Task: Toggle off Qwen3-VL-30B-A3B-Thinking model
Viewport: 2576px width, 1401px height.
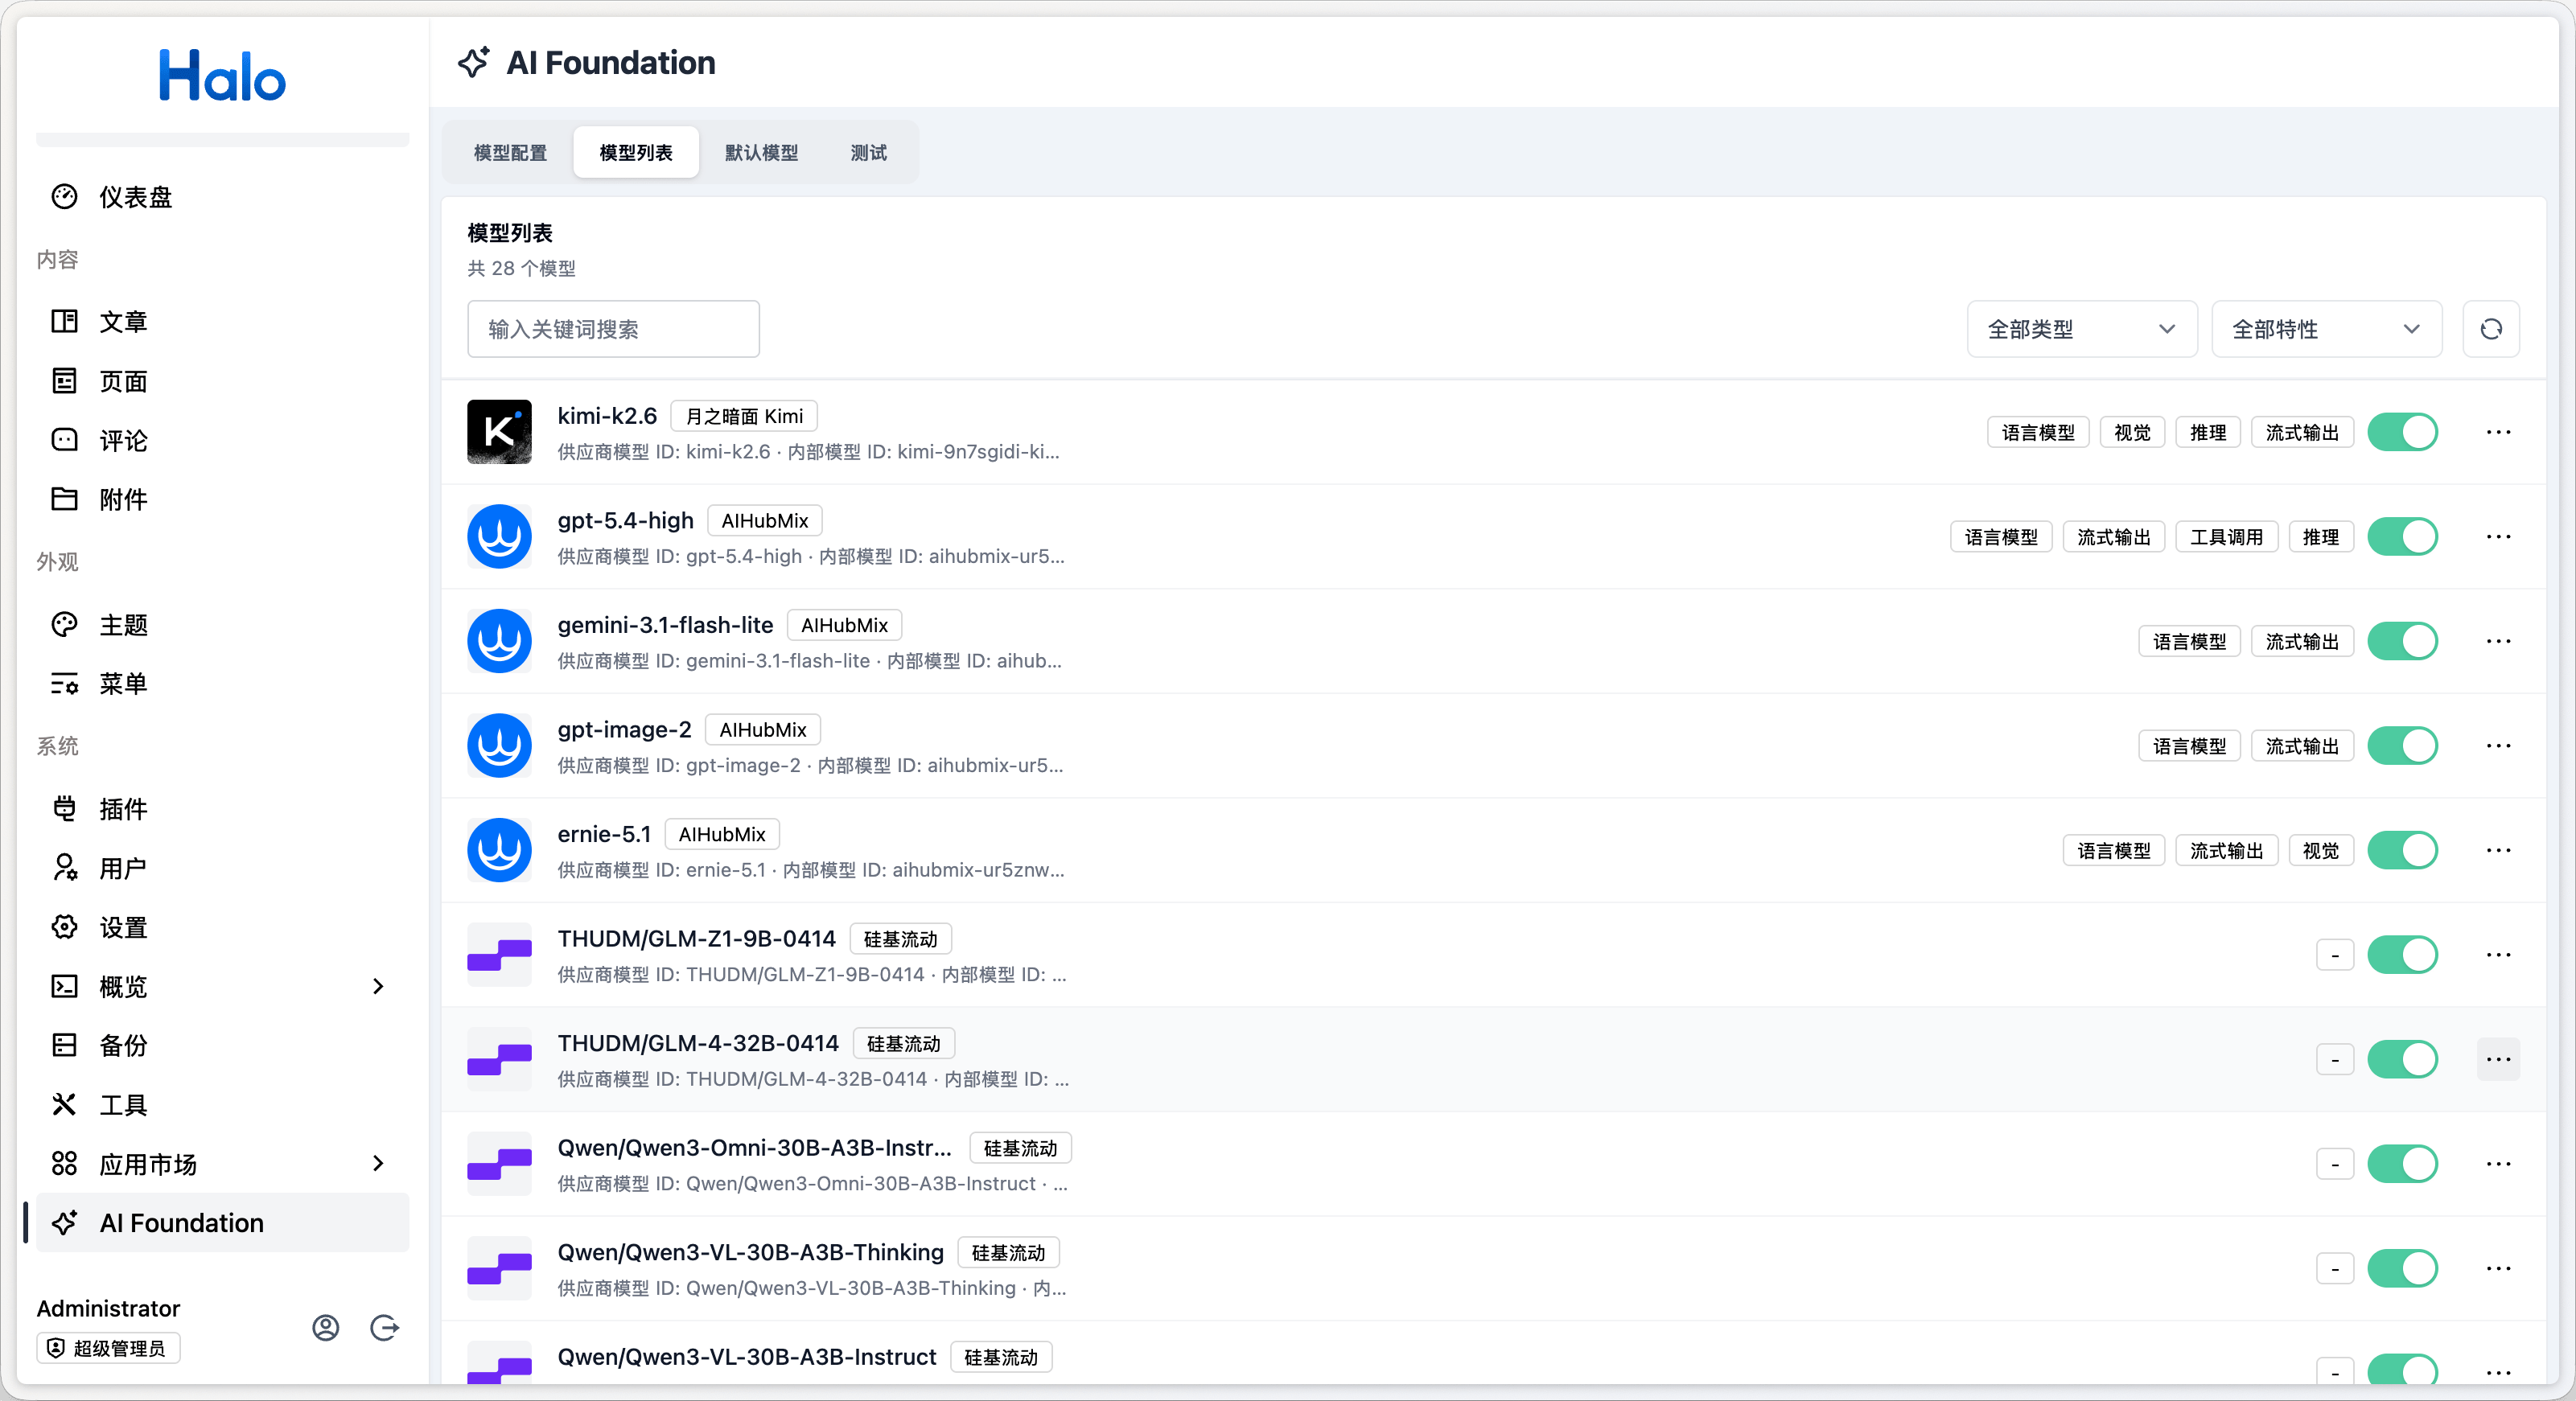Action: (2402, 1268)
